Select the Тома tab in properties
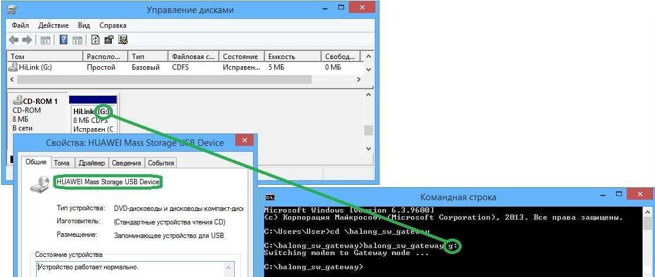Viewport: 655px width, 277px height. 61,163
